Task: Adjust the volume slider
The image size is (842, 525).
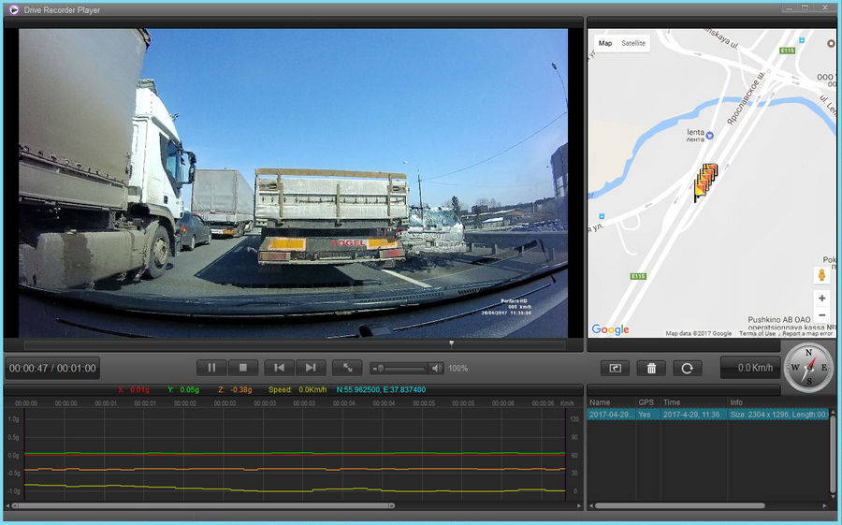Action: pos(400,369)
